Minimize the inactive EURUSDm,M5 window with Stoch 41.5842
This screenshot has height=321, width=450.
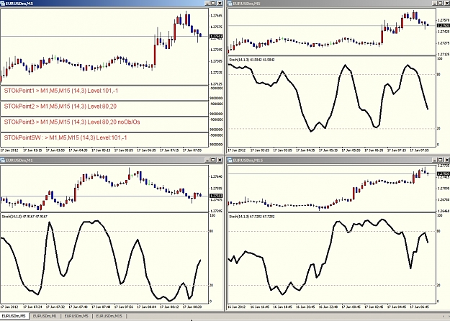click(x=435, y=3)
